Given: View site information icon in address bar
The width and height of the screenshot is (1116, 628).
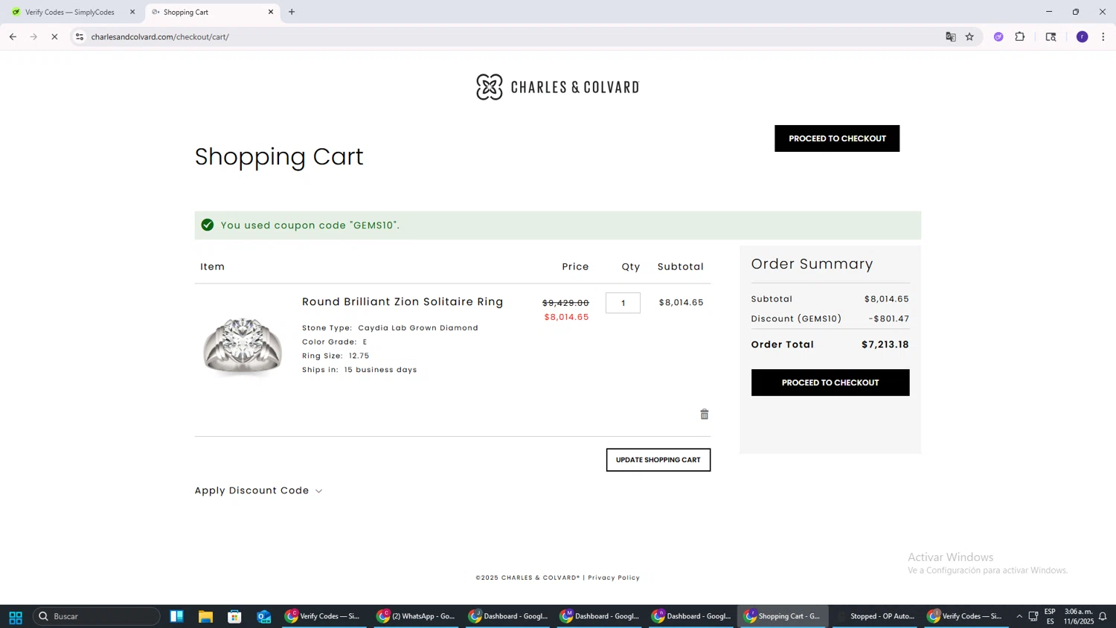Looking at the screenshot, I should point(80,36).
